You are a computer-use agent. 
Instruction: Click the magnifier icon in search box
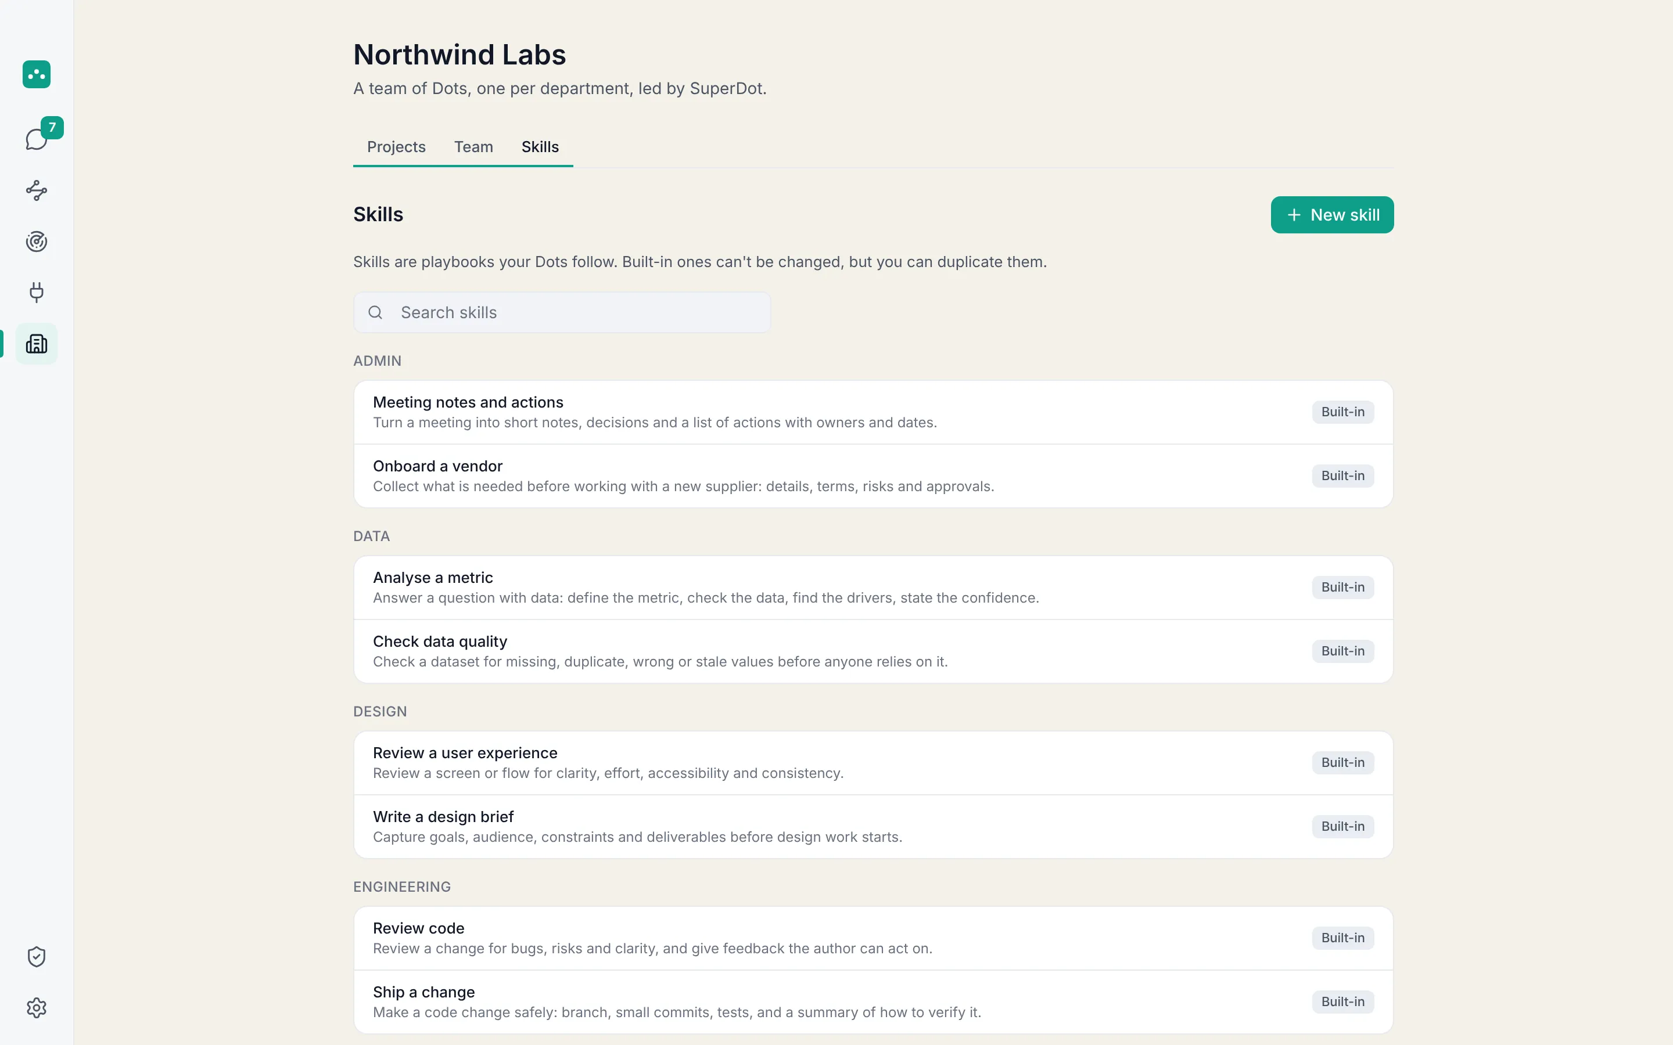click(x=375, y=312)
